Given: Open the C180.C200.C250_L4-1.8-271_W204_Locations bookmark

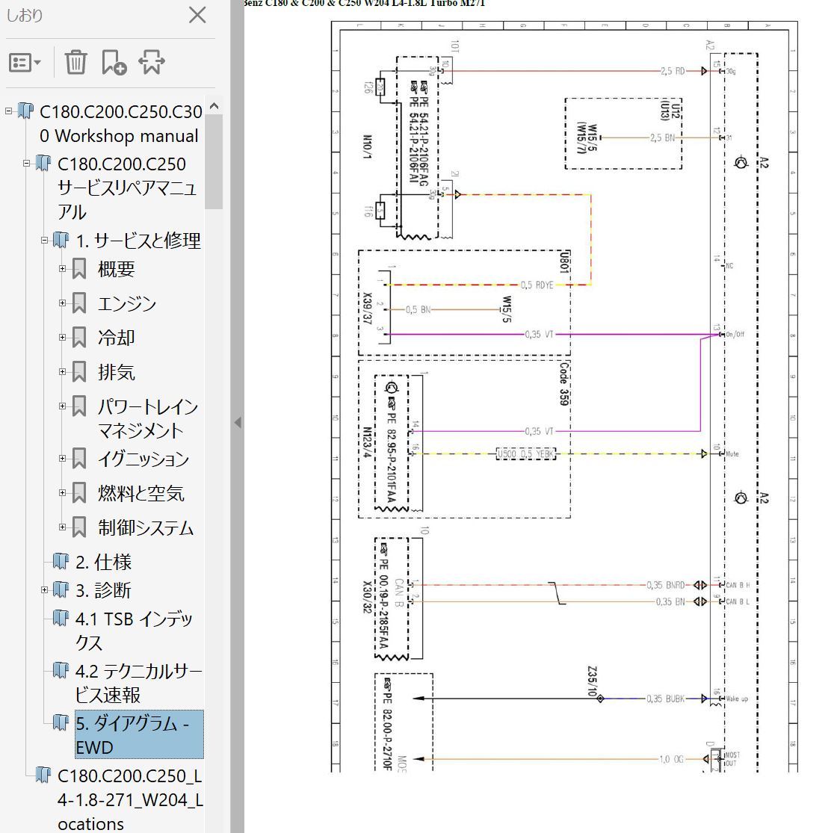Looking at the screenshot, I should [x=130, y=800].
